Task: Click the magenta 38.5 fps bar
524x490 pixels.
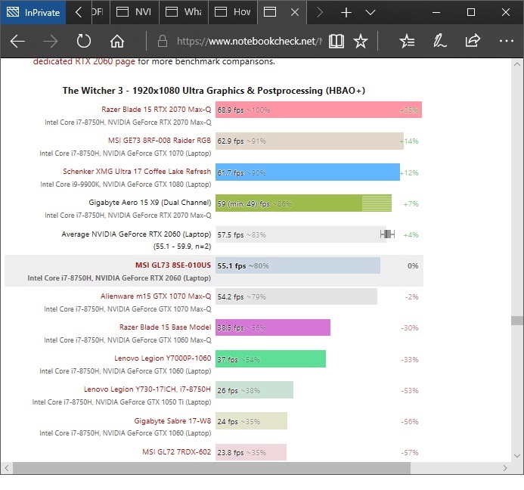Action: point(273,327)
